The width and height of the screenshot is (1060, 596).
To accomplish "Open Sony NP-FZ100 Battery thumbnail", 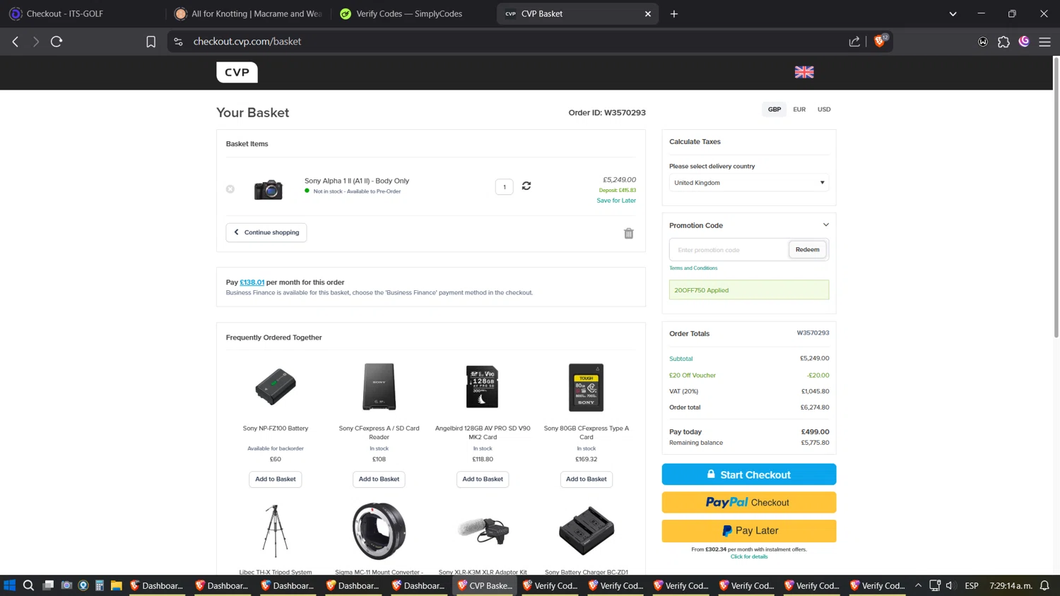I will click(276, 387).
